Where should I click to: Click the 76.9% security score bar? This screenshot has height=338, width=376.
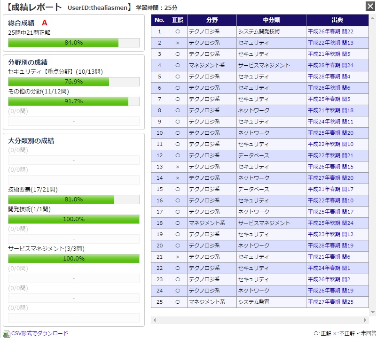pyautogui.click(x=74, y=82)
